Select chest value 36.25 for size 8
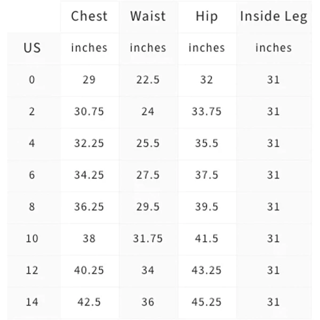 (89, 207)
